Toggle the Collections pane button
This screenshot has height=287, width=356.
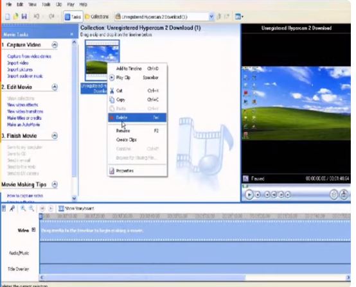coord(97,17)
